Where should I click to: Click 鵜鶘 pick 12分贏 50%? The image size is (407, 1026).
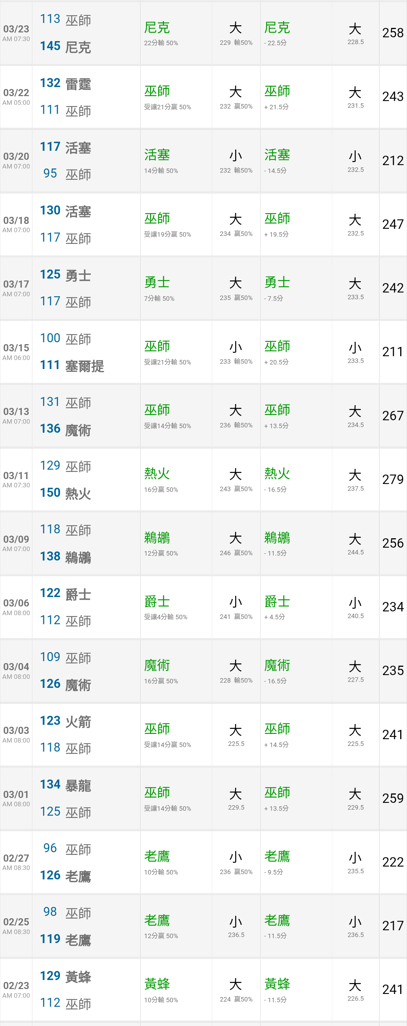176,543
